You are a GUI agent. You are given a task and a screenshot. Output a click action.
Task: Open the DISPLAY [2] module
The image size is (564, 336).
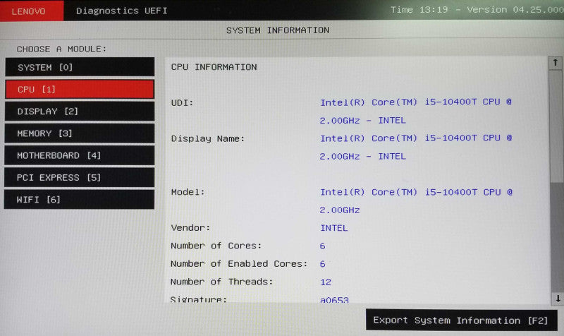(x=80, y=112)
